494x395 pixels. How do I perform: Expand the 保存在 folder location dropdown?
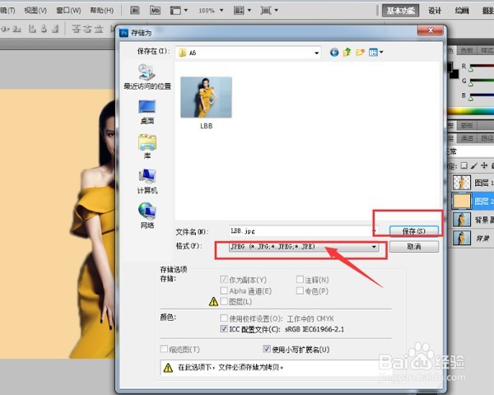pyautogui.click(x=316, y=53)
